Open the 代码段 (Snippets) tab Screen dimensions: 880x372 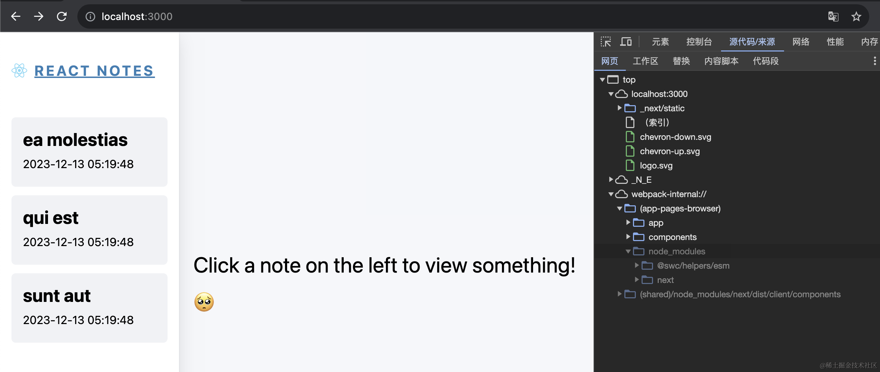coord(765,61)
